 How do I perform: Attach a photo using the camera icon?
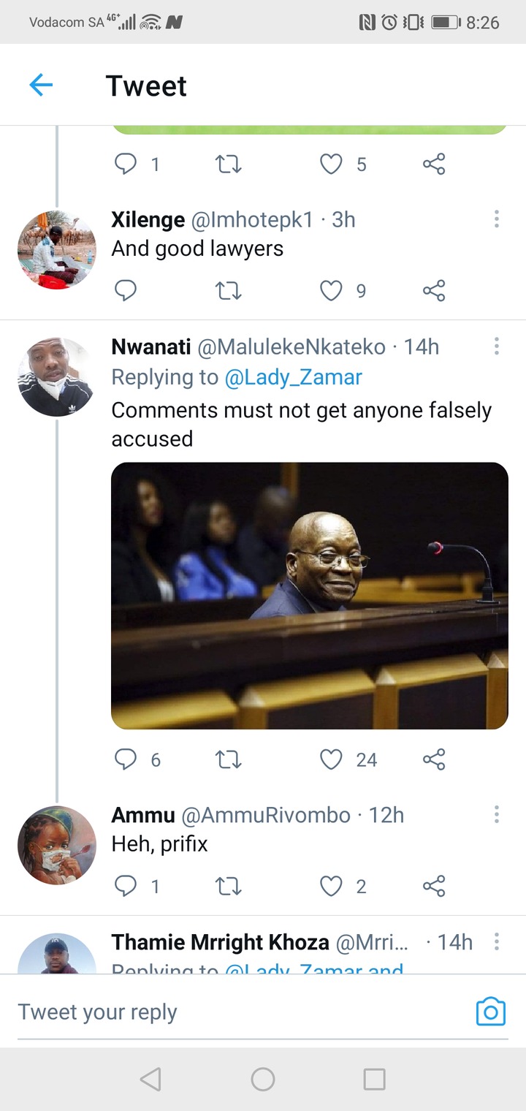491,1012
